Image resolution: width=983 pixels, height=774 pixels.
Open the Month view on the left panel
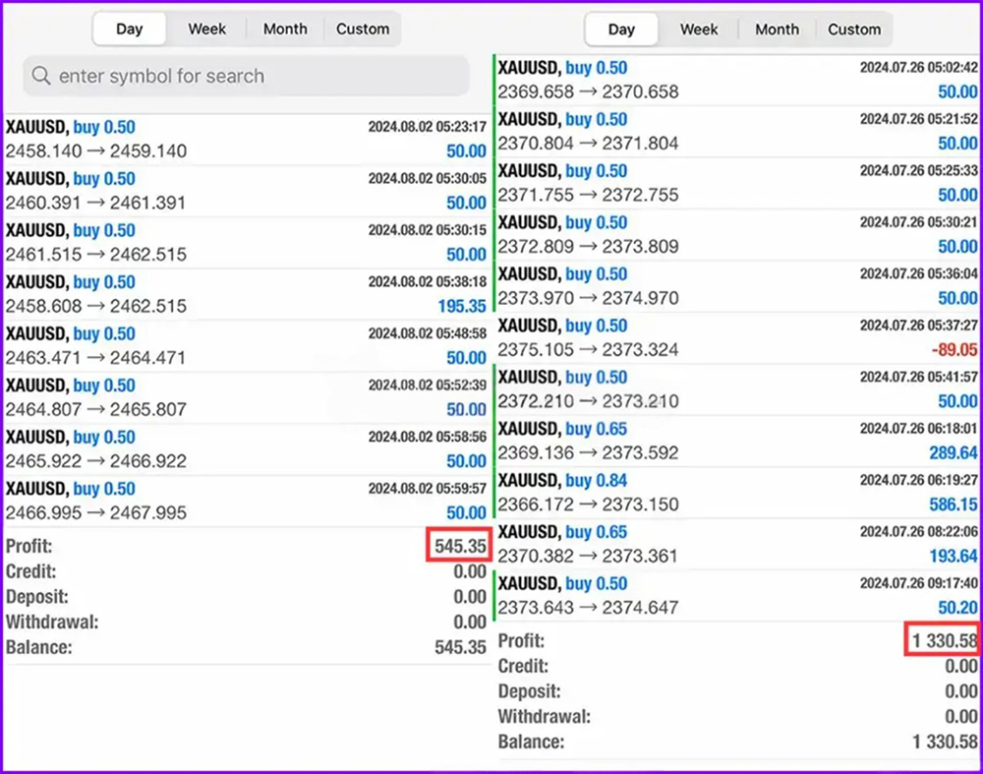point(285,29)
